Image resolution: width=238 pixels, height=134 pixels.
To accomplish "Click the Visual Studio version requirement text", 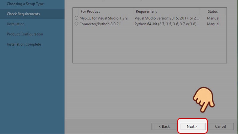I will coord(167,18).
